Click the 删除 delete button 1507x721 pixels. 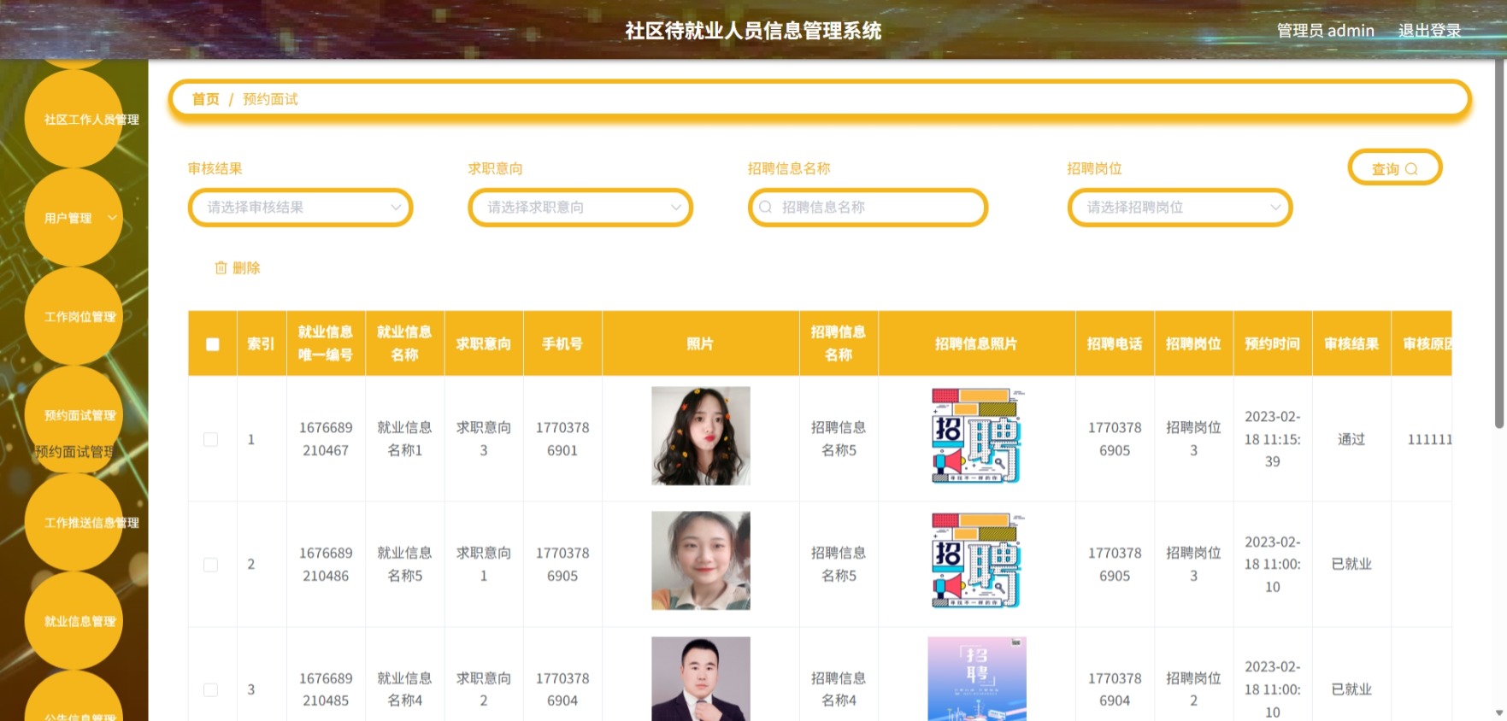(x=238, y=268)
